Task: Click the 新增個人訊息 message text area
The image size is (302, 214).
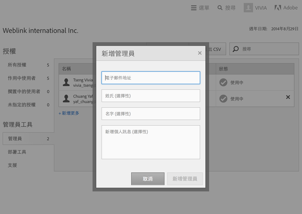Action: point(151,142)
